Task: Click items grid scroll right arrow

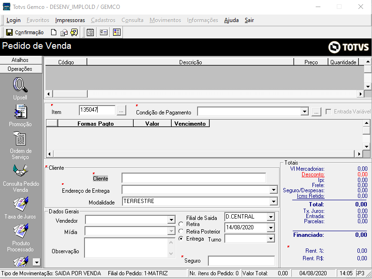Action: tap(360, 94)
